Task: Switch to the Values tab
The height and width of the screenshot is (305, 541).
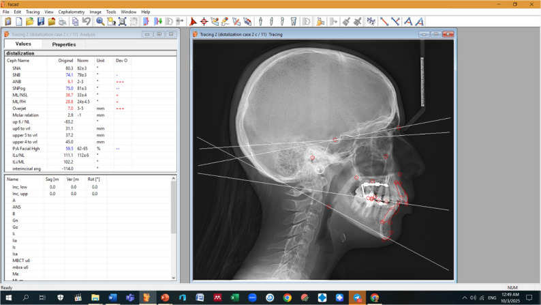Action: tap(23, 44)
